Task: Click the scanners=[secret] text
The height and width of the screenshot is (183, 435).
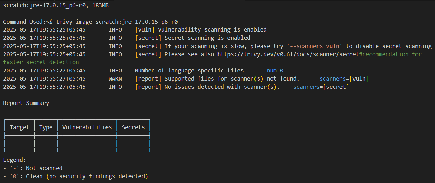Action: pyautogui.click(x=321, y=87)
